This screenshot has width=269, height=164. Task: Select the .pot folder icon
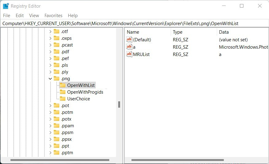[57, 106]
